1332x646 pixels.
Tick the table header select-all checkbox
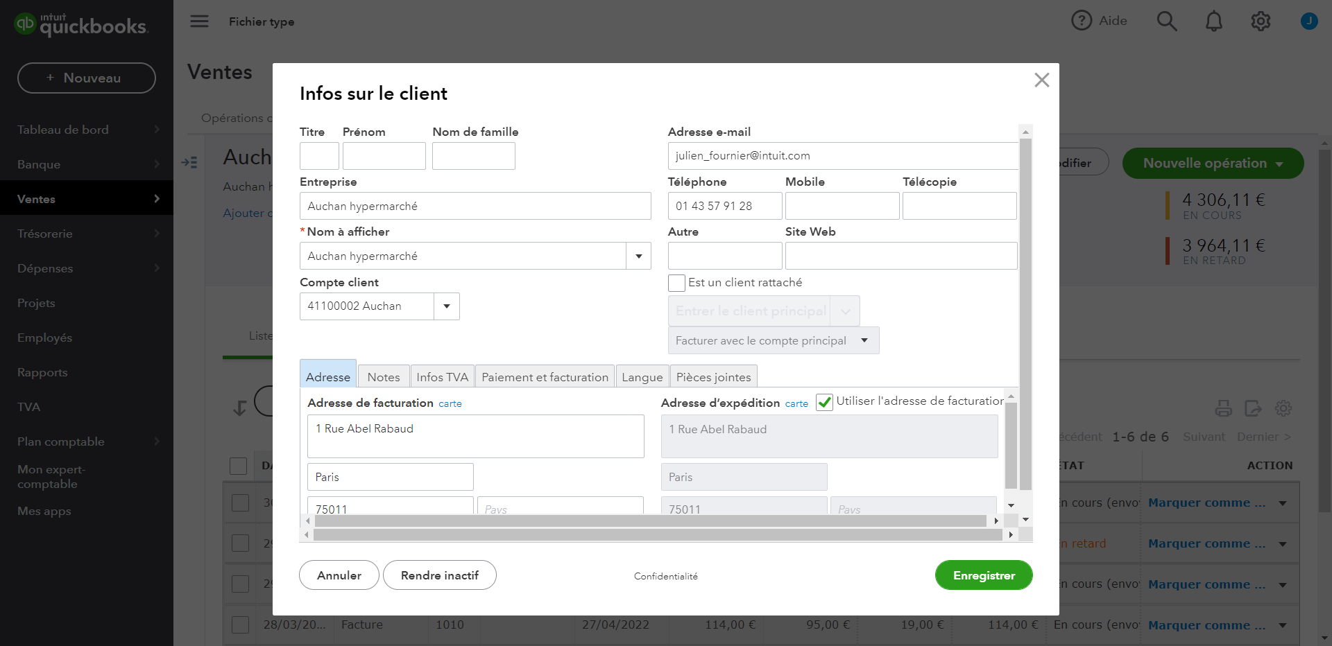pos(239,466)
